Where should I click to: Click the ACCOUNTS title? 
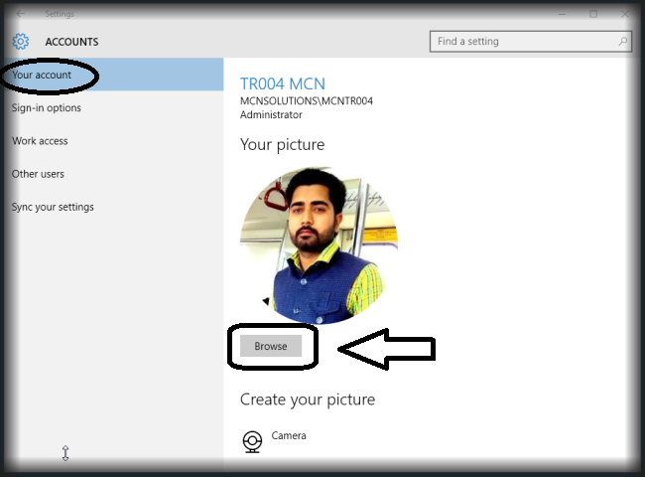tap(71, 42)
